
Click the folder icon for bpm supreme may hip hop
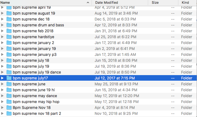click(x=9, y=101)
